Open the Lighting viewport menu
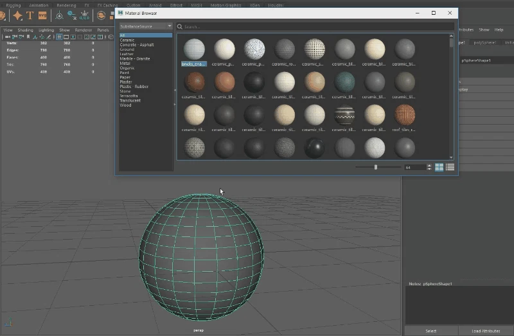This screenshot has width=514, height=336. coord(46,30)
